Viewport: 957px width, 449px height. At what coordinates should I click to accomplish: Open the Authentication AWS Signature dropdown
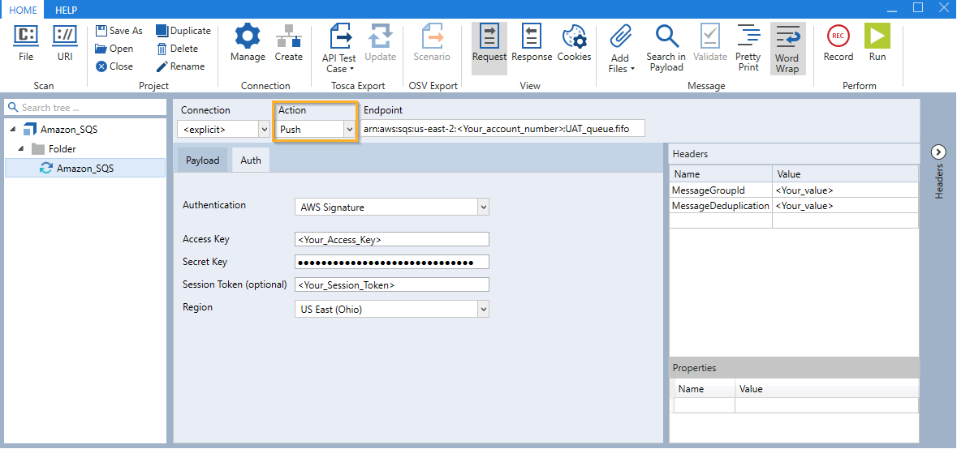tap(394, 207)
